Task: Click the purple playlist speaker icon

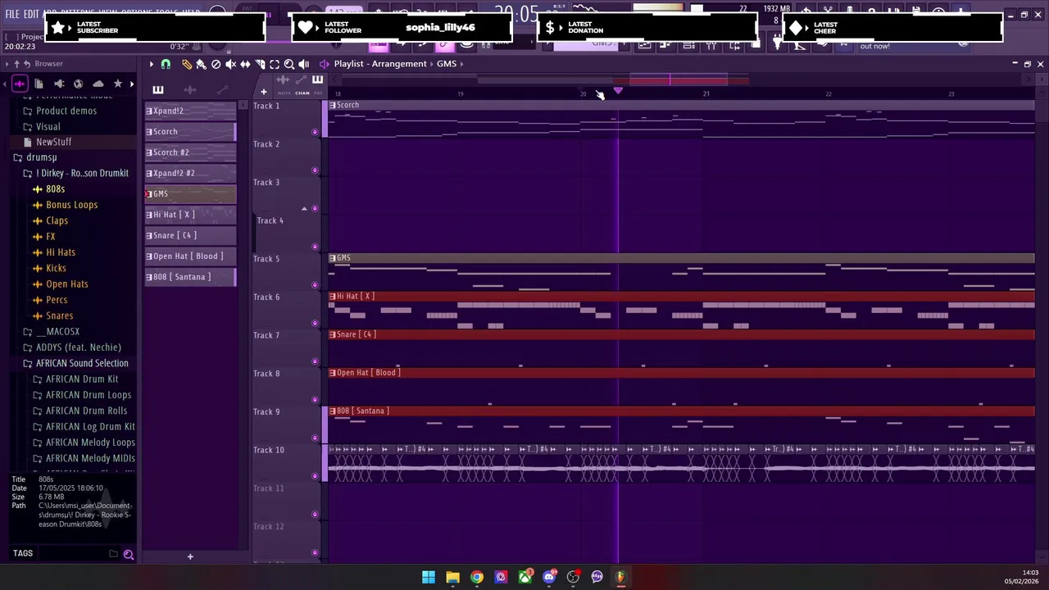Action: click(325, 64)
